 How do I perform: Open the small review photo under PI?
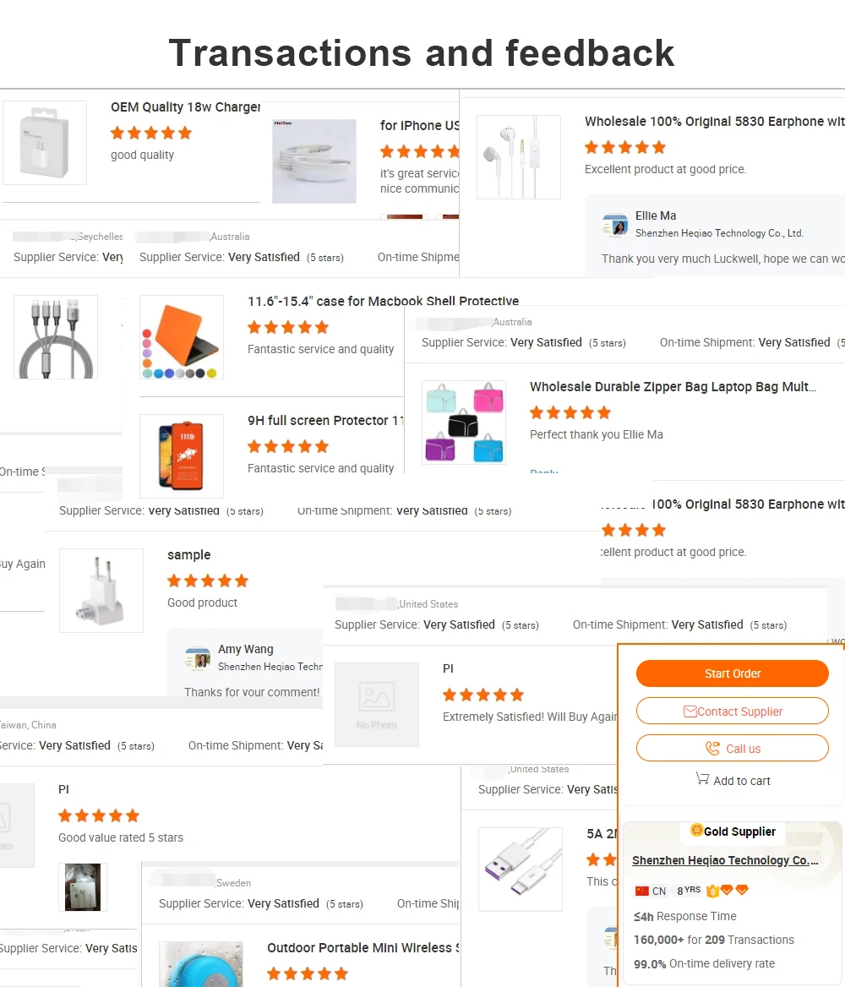(x=83, y=887)
